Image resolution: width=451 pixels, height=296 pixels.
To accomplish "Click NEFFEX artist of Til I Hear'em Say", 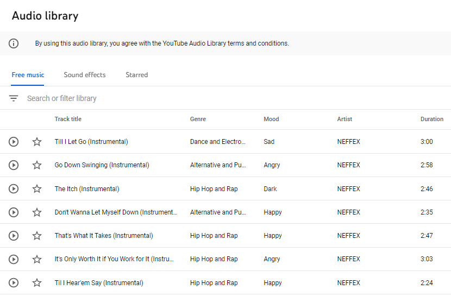I will [349, 283].
